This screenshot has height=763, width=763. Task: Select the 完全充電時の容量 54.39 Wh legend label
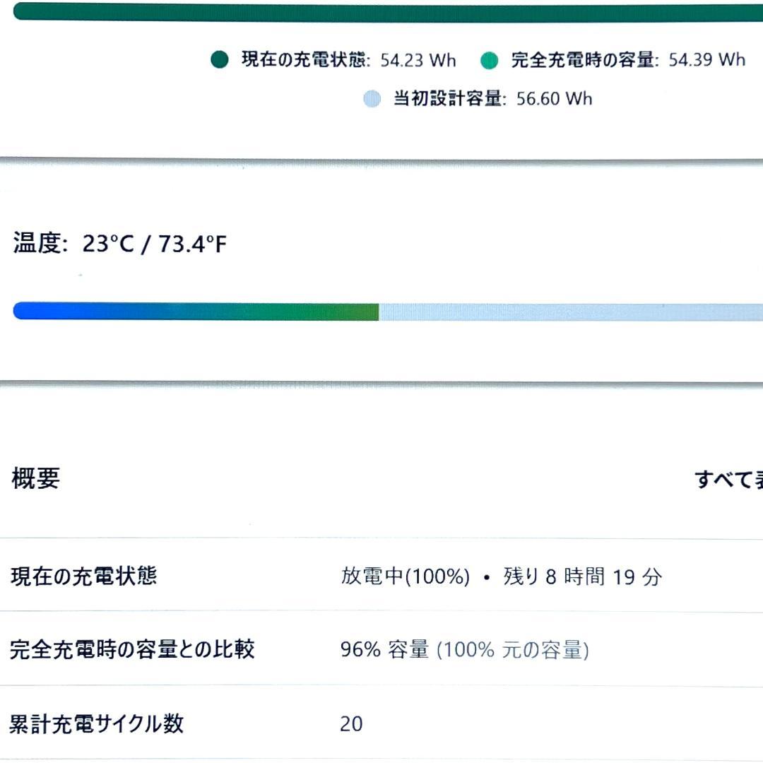[x=627, y=60]
